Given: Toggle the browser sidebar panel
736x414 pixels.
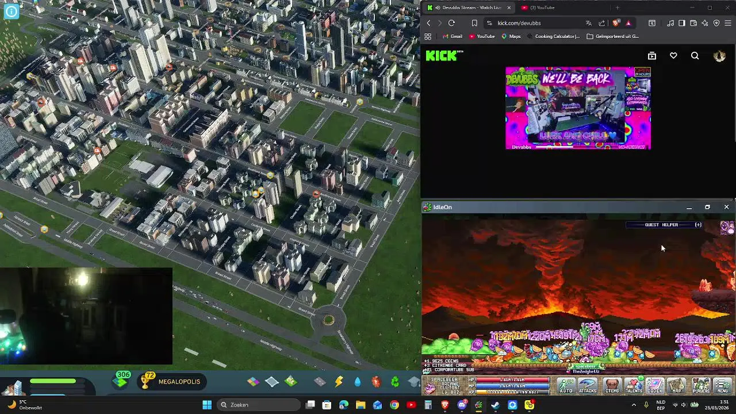Looking at the screenshot, I should click(682, 23).
